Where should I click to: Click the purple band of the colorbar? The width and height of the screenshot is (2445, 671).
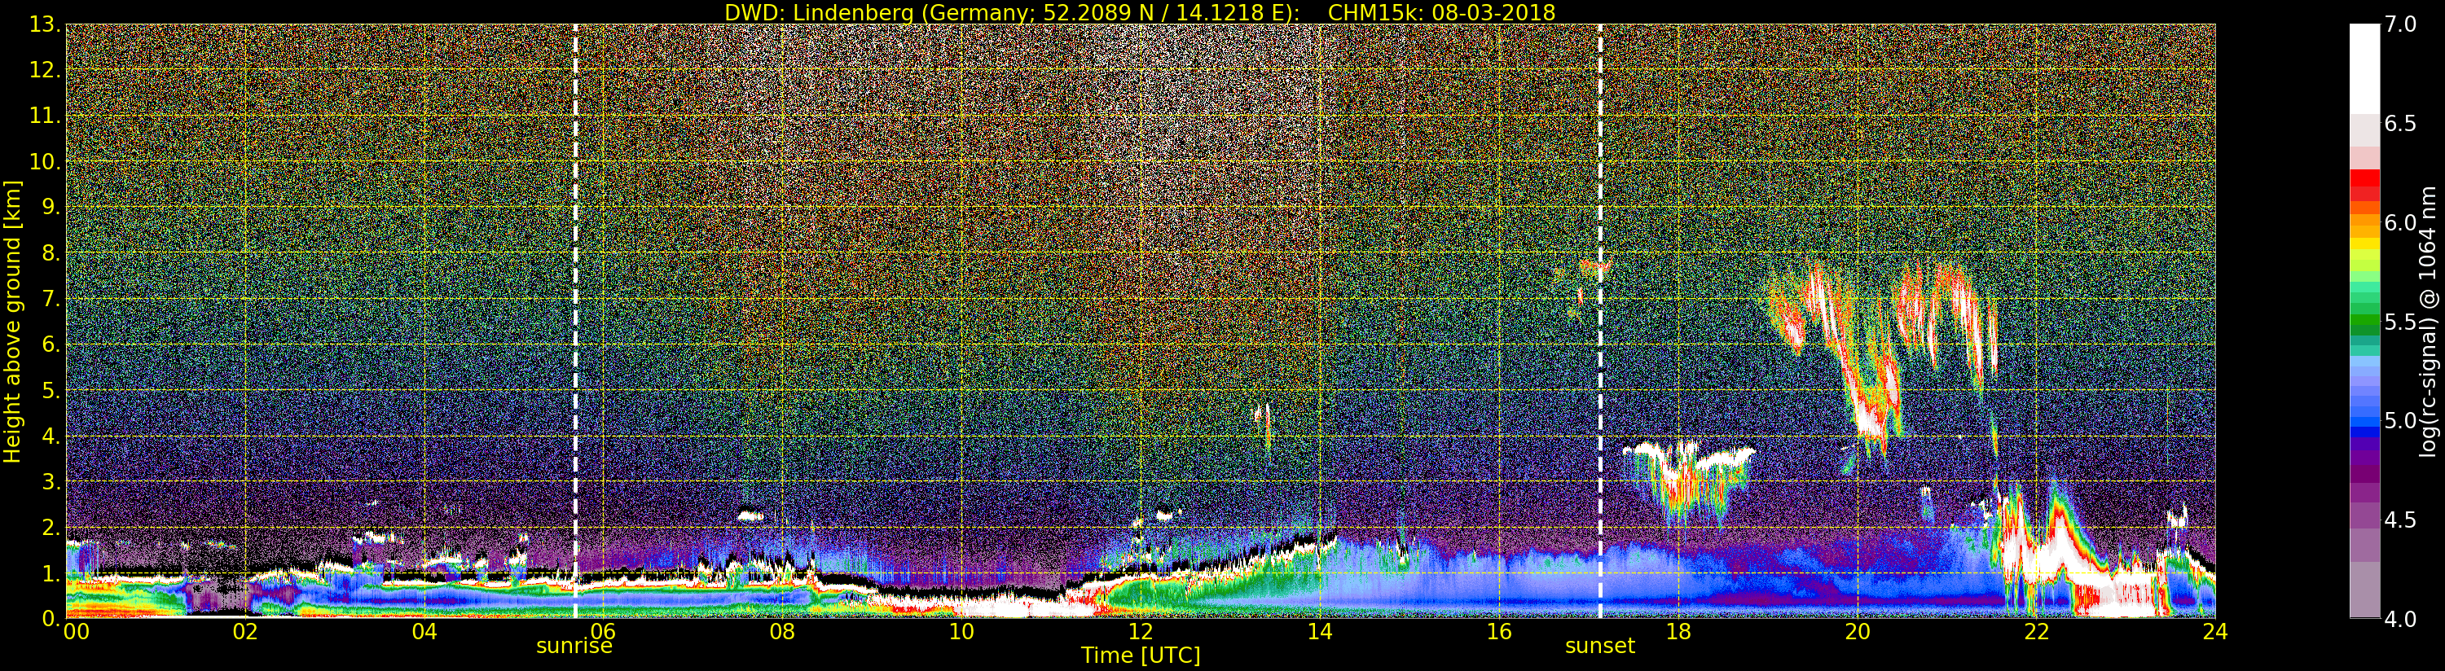pos(2364,460)
